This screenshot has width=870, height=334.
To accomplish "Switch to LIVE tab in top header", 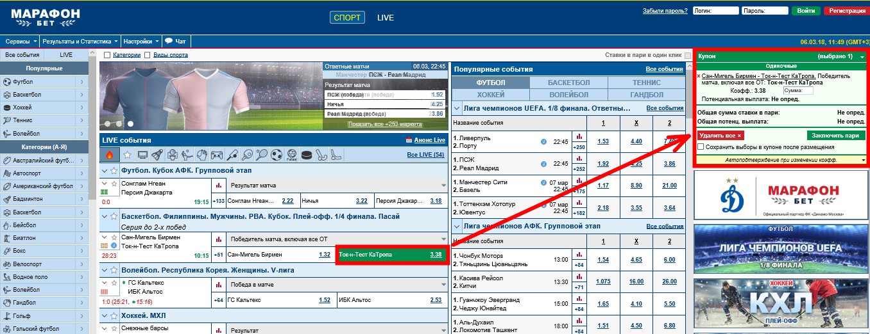I will 386,17.
